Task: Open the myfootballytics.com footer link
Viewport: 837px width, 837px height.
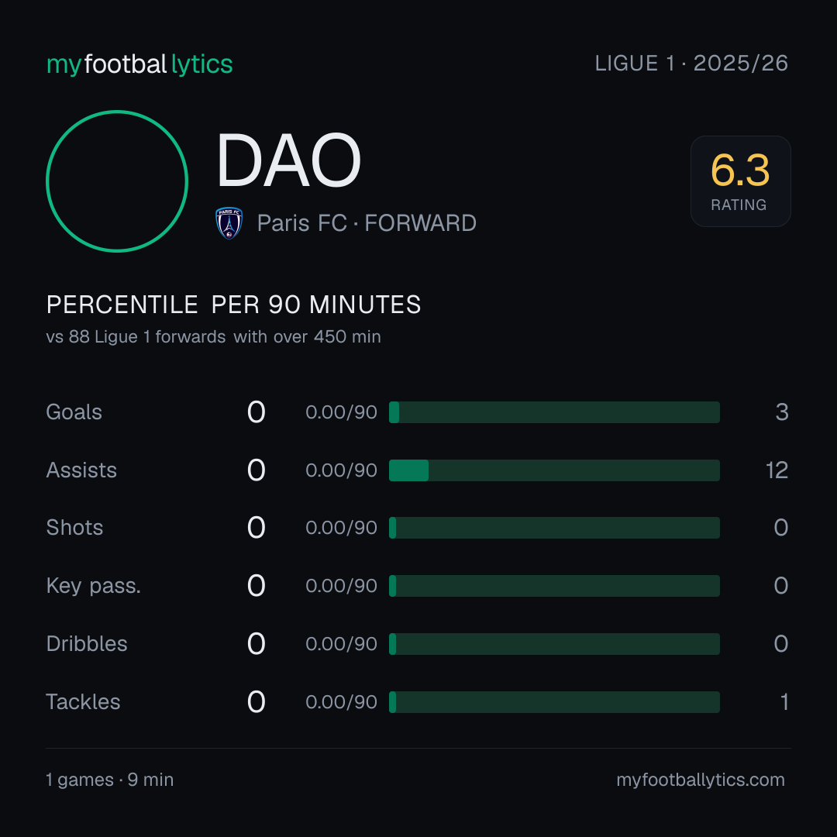Action: pyautogui.click(x=701, y=780)
